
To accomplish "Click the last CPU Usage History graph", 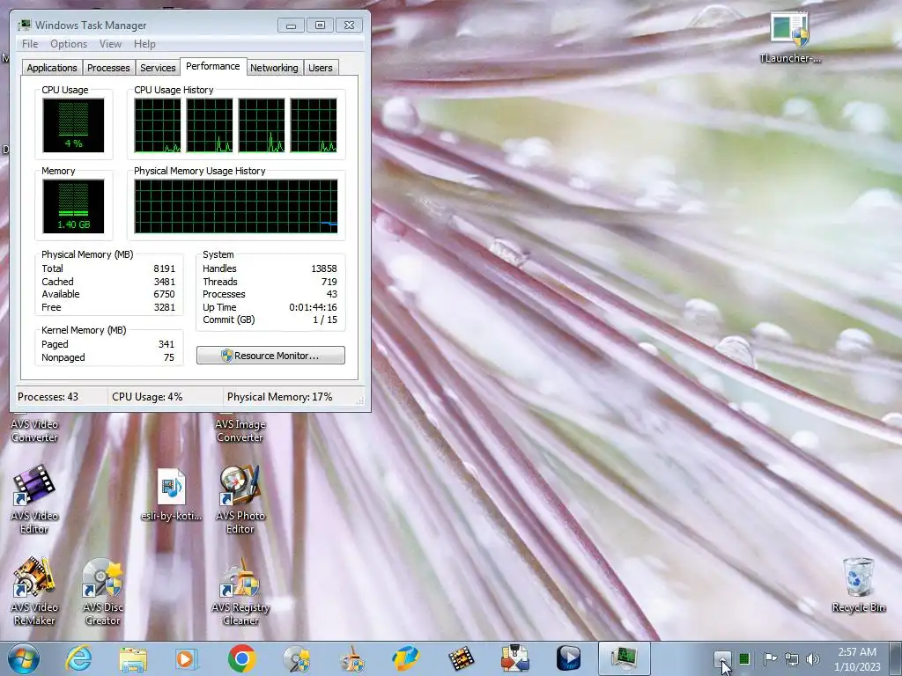I will pyautogui.click(x=314, y=125).
